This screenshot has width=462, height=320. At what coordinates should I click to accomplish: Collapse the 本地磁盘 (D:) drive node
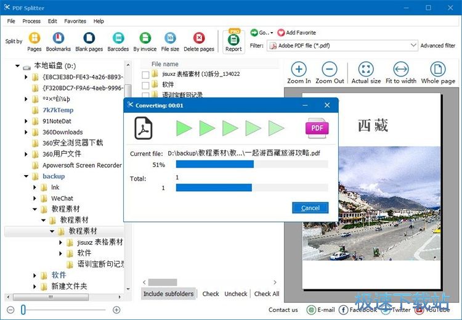click(x=18, y=66)
